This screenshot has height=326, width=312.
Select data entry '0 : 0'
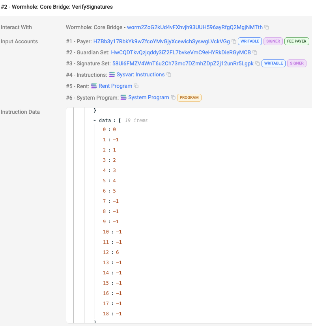pyautogui.click(x=109, y=130)
